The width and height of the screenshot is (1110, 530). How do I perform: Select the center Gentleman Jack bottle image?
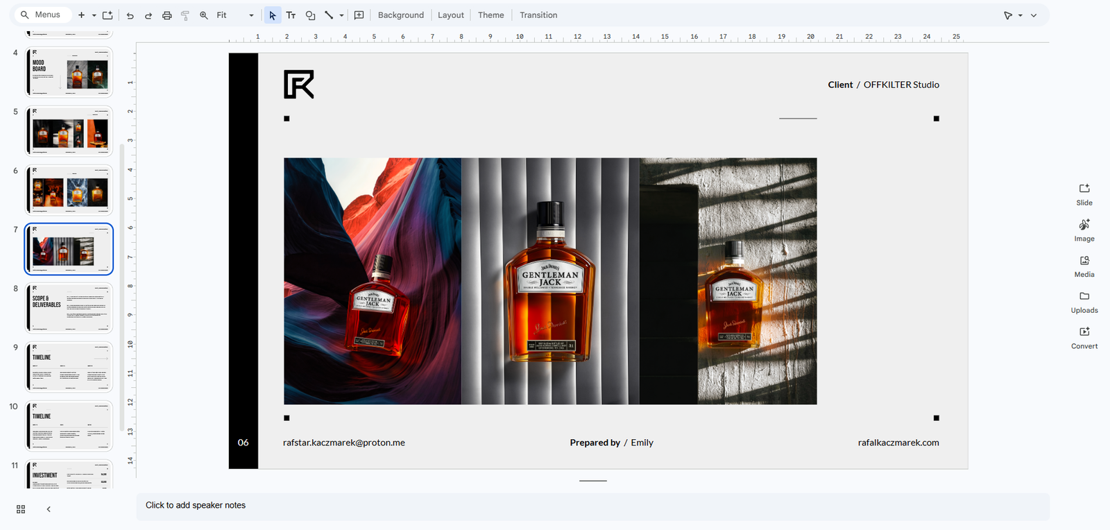click(x=550, y=281)
